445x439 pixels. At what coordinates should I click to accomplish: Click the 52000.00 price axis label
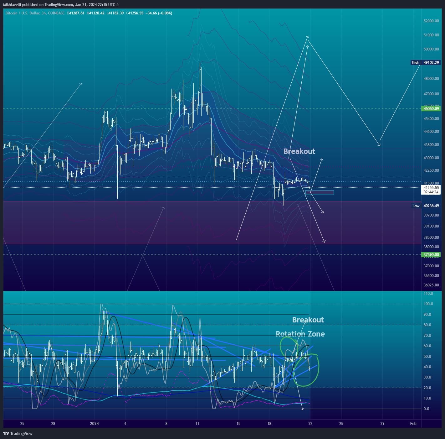tap(431, 21)
